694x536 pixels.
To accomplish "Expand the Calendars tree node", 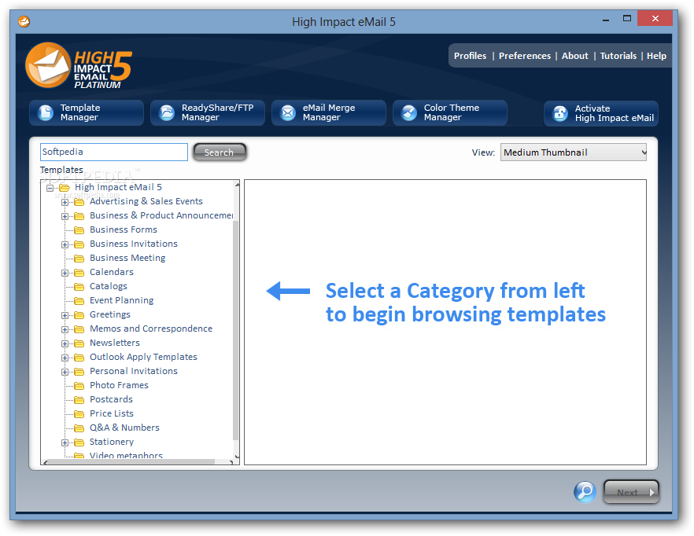I will [x=65, y=273].
